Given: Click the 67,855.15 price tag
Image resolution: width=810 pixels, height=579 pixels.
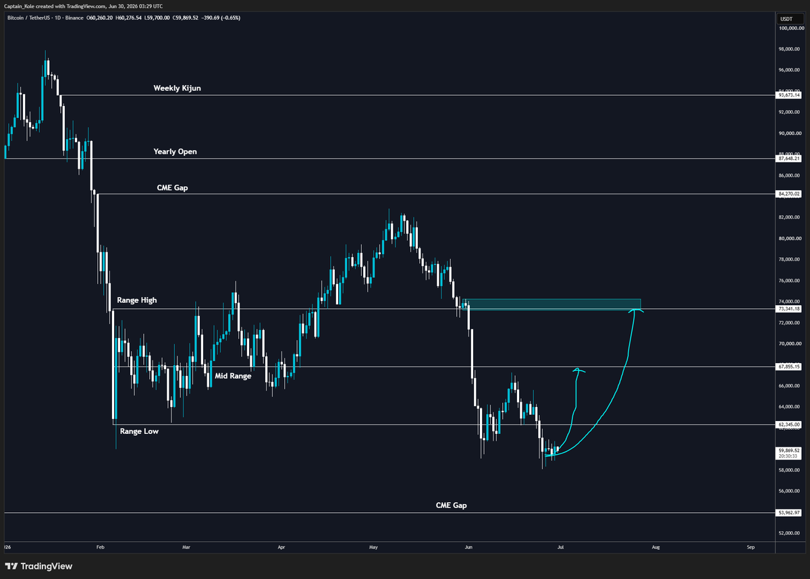Looking at the screenshot, I should [x=788, y=367].
